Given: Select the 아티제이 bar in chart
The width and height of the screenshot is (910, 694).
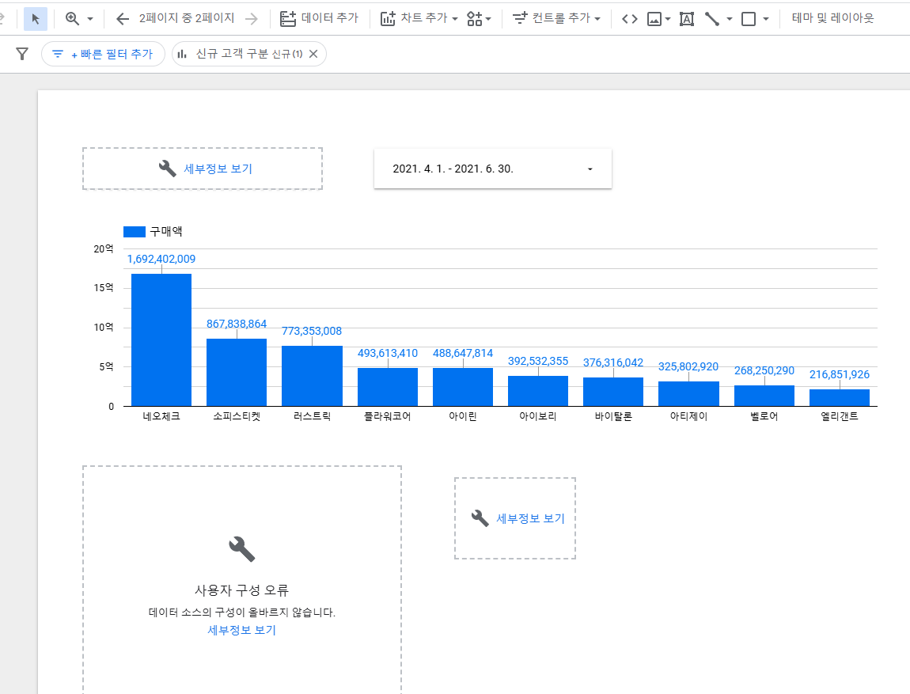Looking at the screenshot, I should (689, 394).
